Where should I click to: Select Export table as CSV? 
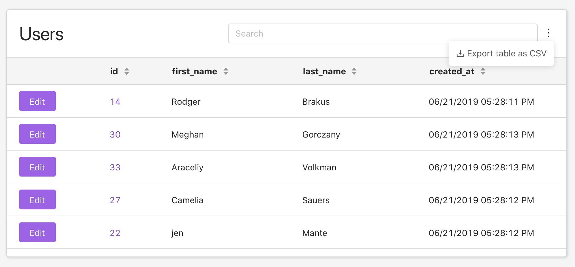(x=501, y=53)
